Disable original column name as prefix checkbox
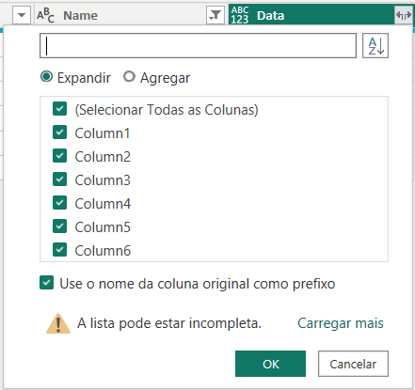Screen dimensions: 415x390 (x=47, y=283)
